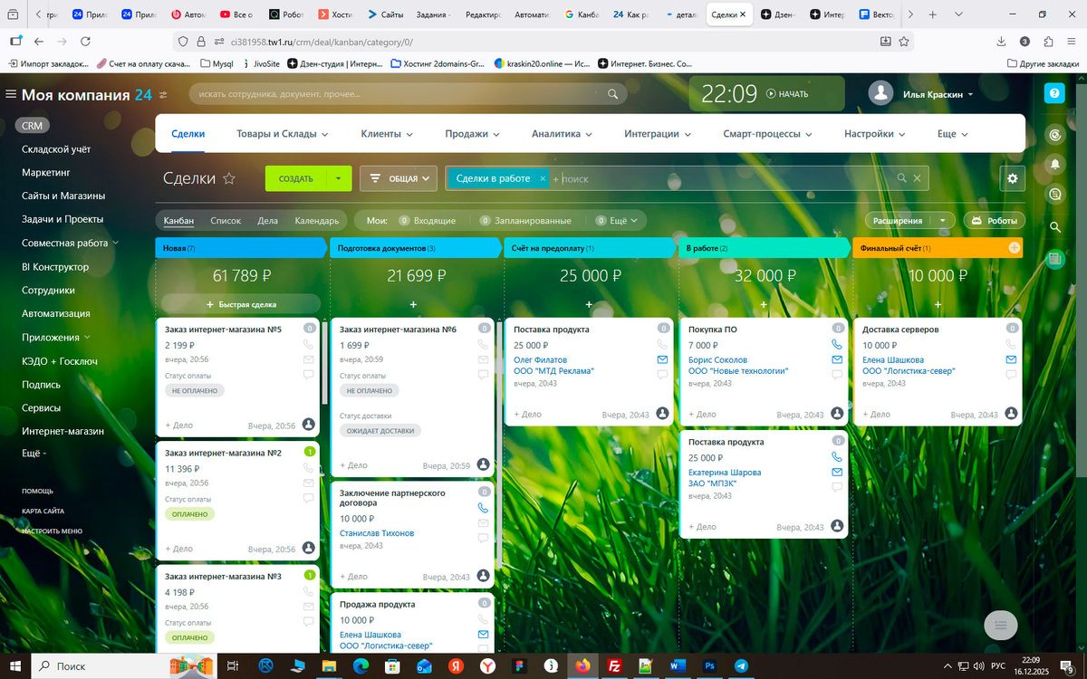
Task: Open Photoshop from Windows taskbar
Action: (709, 665)
